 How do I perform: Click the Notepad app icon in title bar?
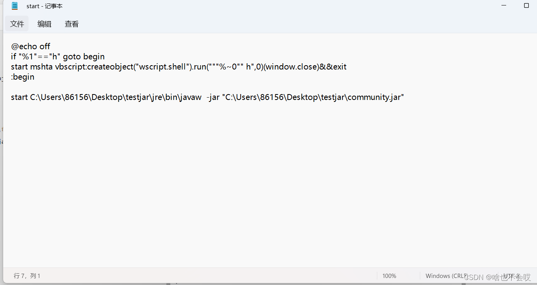[x=15, y=6]
